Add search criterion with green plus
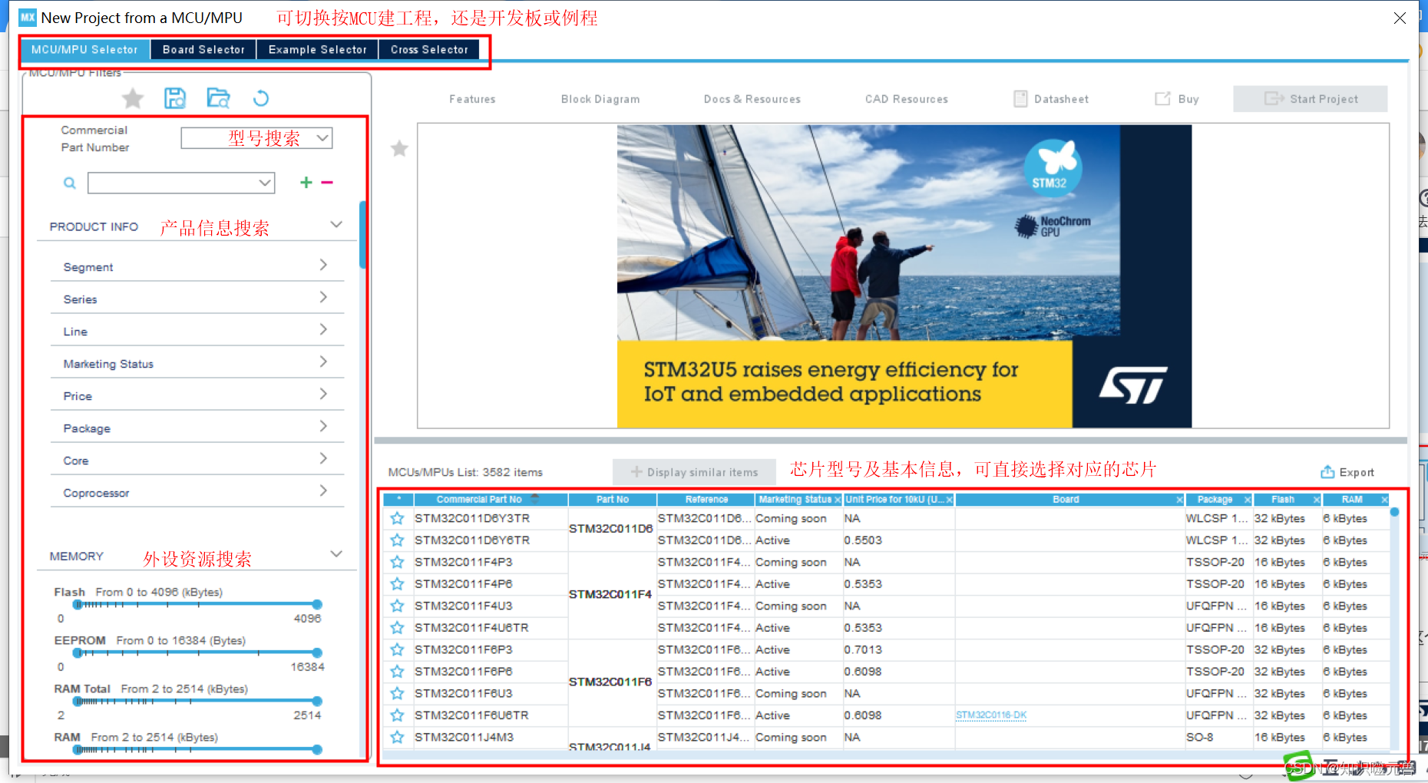1428x783 pixels. 306,182
